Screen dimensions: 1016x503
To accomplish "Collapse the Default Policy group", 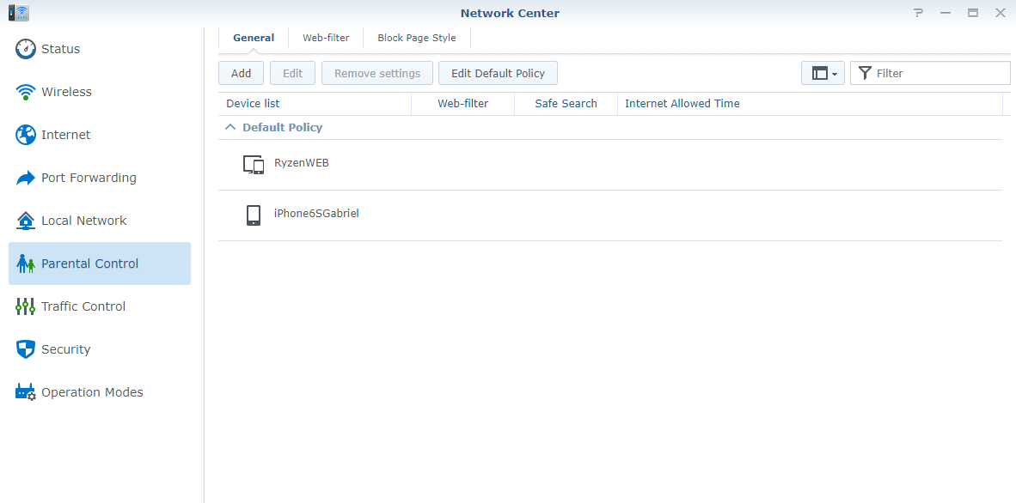I will coord(230,127).
